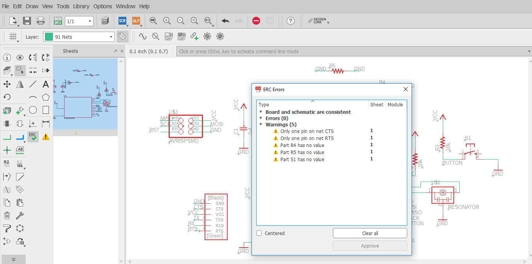The height and width of the screenshot is (264, 532).
Task: Click the green layer color swatch
Action: [x=49, y=37]
